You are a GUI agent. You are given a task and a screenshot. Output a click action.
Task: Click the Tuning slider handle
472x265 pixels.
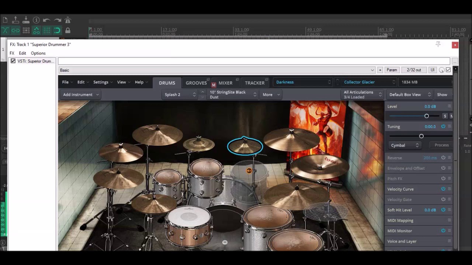[x=421, y=136]
